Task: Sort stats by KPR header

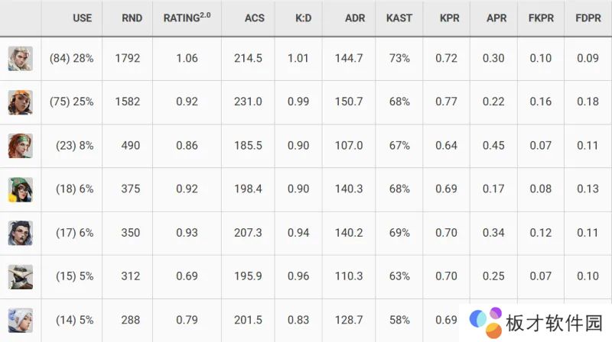Action: click(x=449, y=18)
